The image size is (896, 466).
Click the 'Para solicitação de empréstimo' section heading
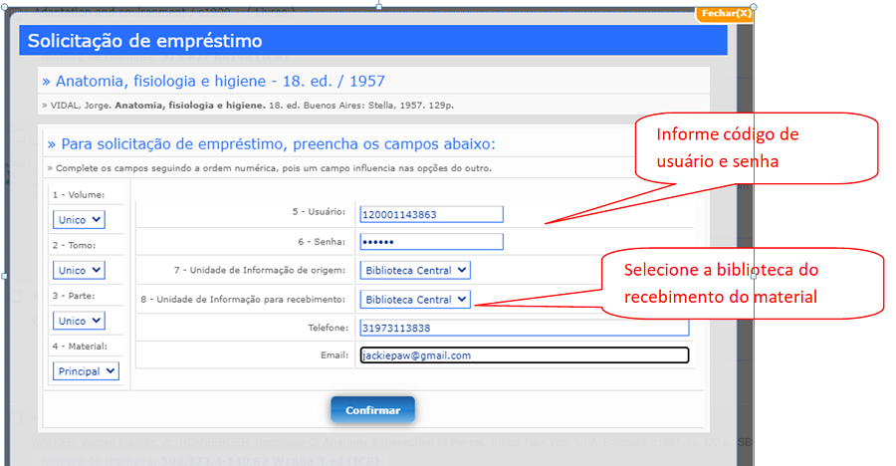(x=271, y=144)
